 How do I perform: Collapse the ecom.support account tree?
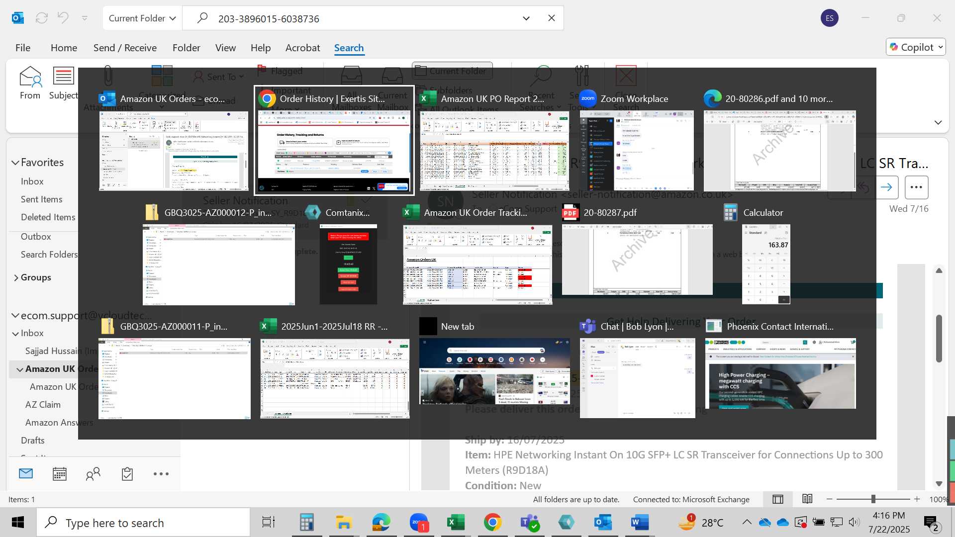[15, 316]
